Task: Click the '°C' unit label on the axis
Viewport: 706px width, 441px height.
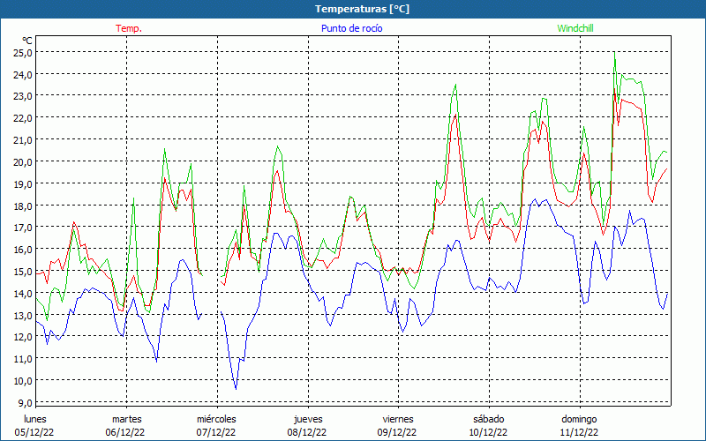Action: pos(27,41)
